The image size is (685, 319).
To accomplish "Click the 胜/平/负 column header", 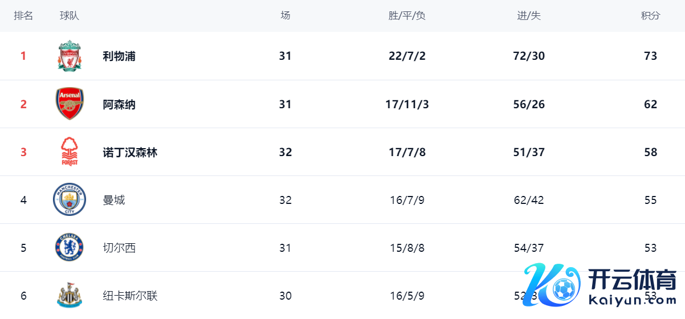I will (407, 16).
